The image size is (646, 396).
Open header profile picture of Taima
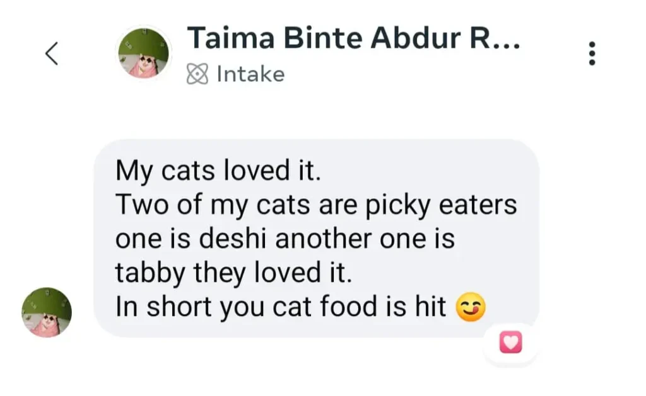click(x=144, y=54)
